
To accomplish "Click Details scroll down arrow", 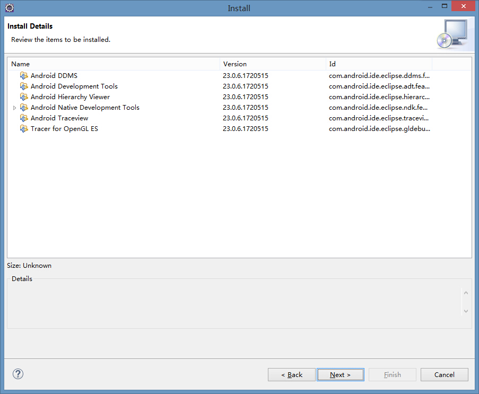I will [x=466, y=311].
